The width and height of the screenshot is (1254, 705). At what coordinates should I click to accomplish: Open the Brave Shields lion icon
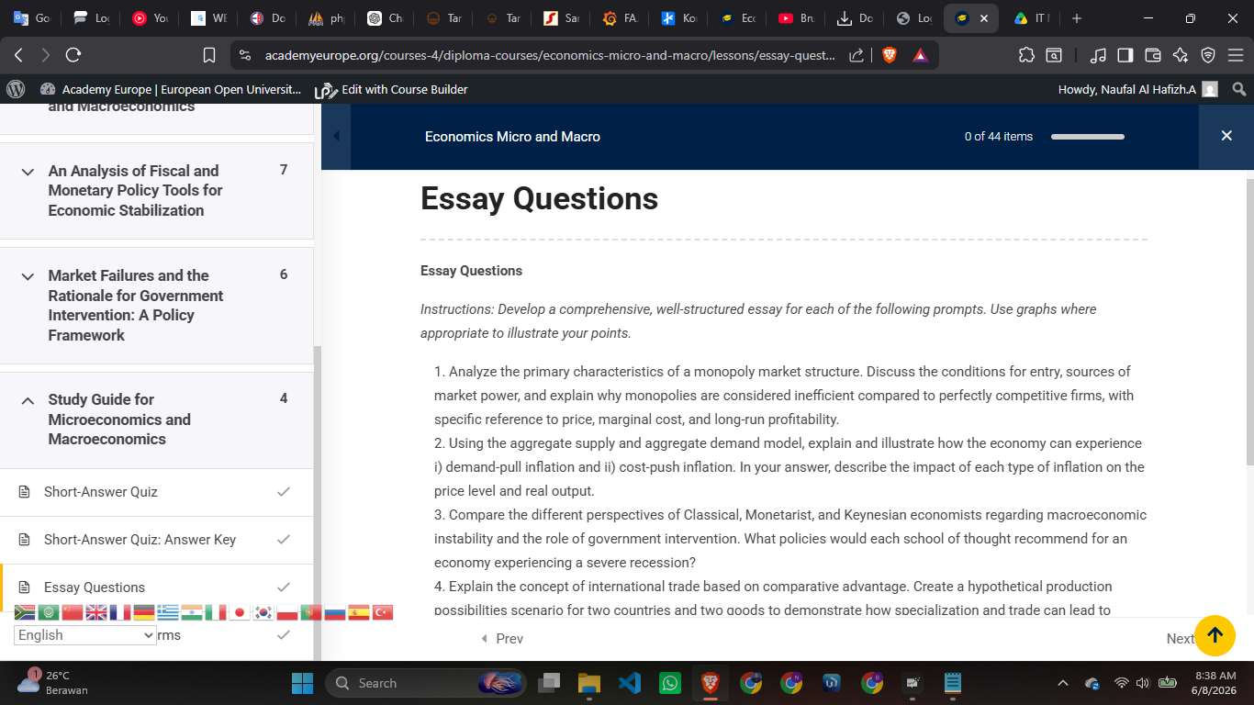(889, 55)
